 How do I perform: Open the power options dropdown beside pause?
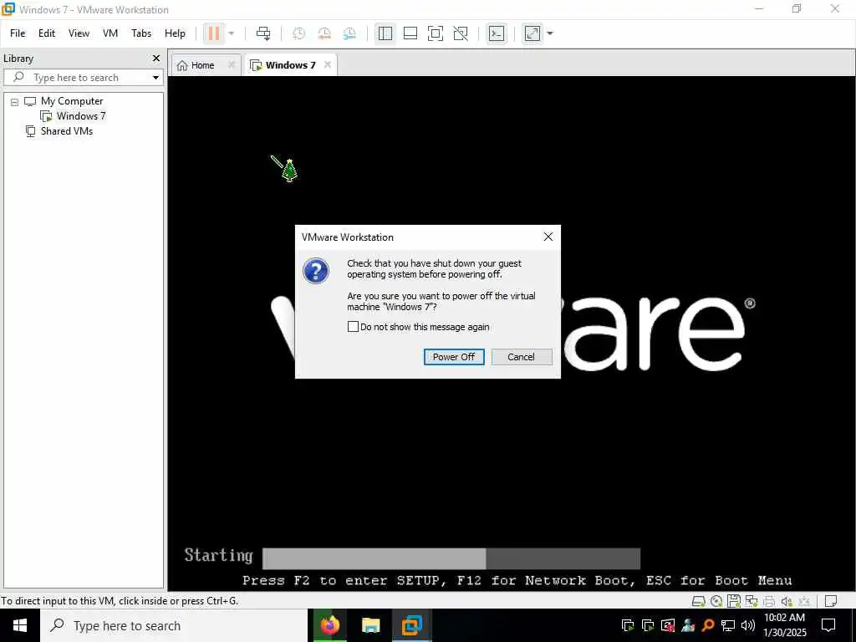click(232, 33)
